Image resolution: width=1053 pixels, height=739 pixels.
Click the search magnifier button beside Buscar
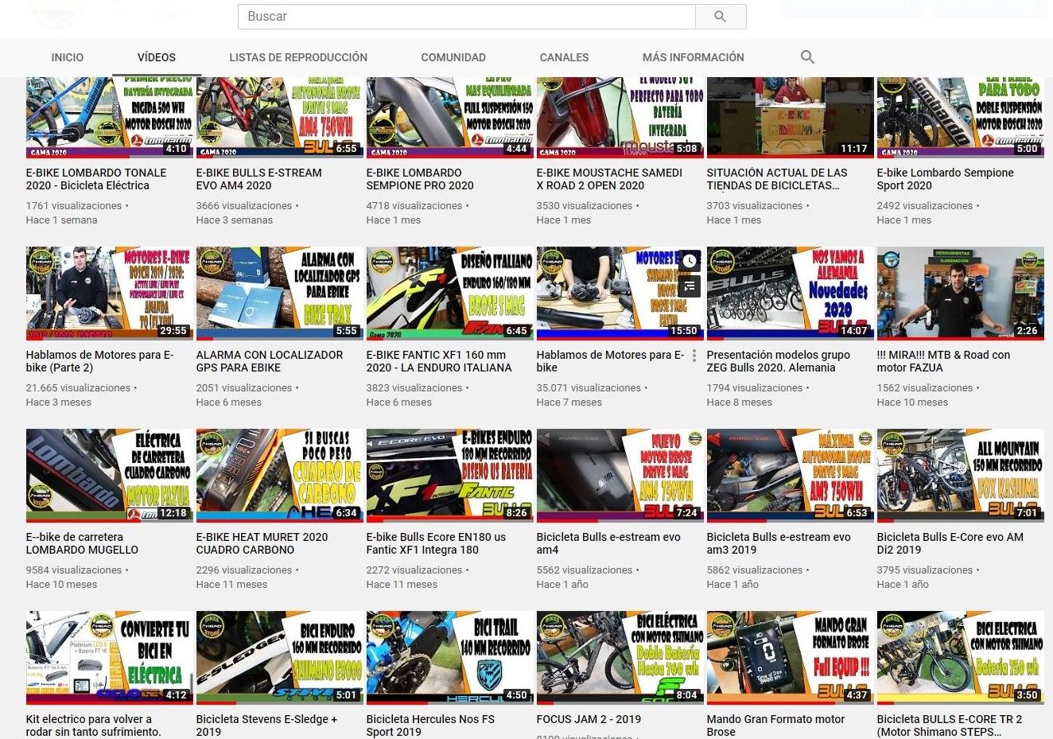tap(721, 16)
